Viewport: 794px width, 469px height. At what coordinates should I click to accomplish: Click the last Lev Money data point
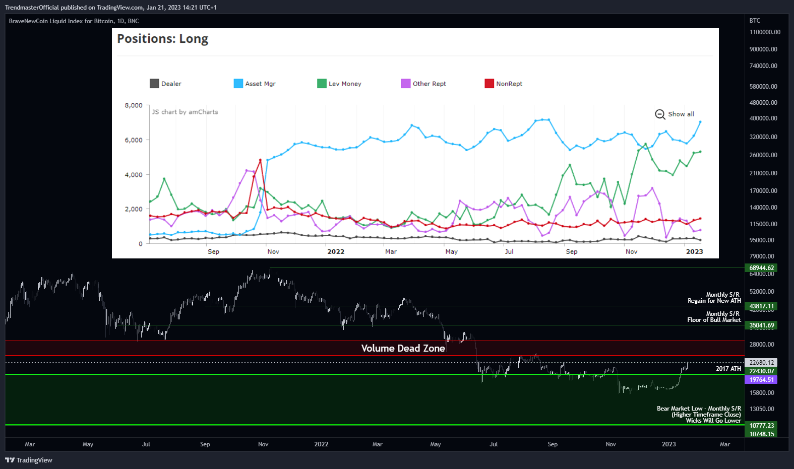[x=700, y=152]
